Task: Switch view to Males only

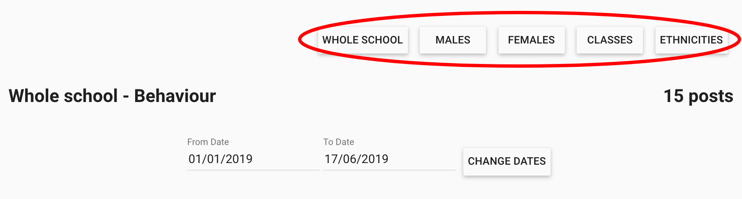Action: coord(453,40)
